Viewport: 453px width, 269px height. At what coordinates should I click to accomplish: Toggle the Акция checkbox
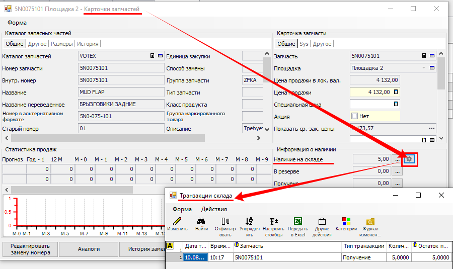point(355,117)
